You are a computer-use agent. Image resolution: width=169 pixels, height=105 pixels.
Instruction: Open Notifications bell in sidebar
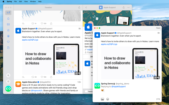8,19
